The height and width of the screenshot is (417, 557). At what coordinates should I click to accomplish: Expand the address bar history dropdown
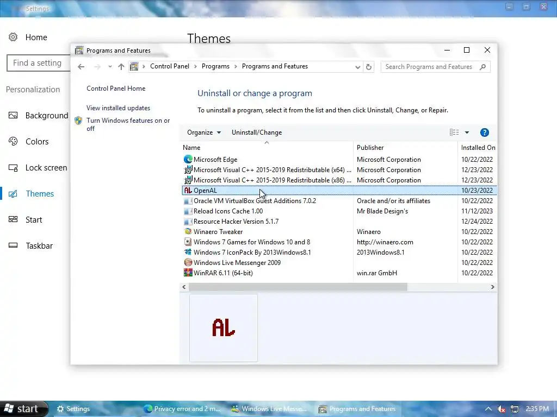coord(358,67)
